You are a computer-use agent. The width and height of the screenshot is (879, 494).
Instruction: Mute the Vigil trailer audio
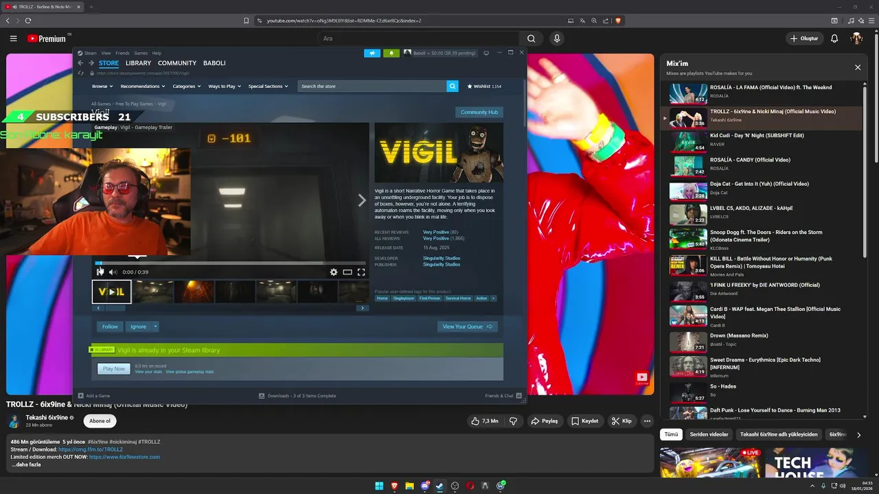tap(113, 272)
